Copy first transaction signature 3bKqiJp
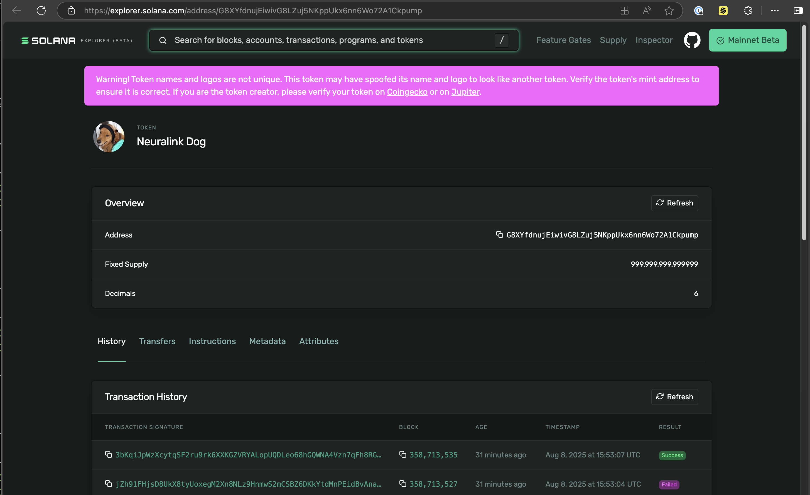 [109, 455]
